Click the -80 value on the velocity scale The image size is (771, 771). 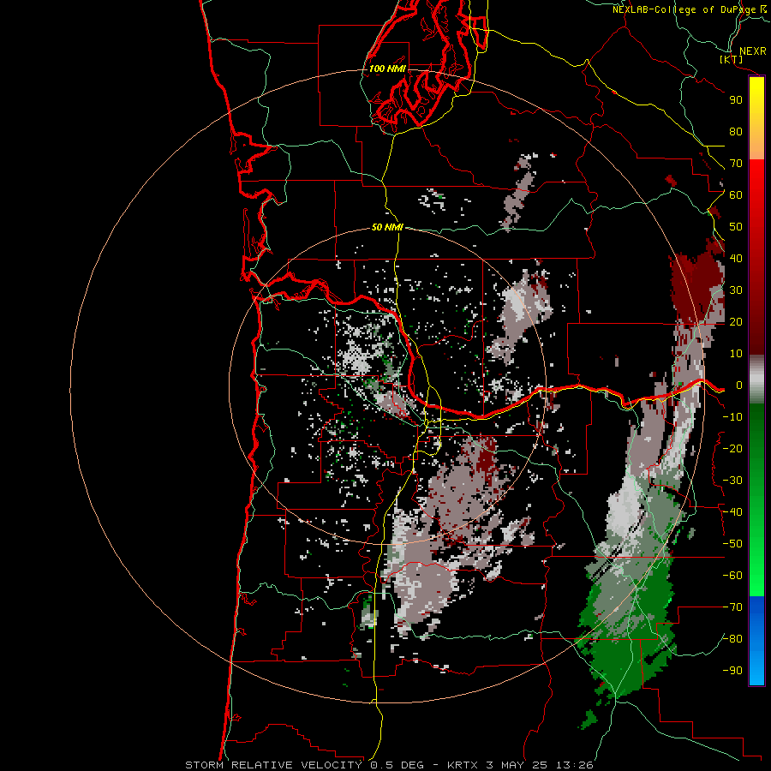point(732,639)
